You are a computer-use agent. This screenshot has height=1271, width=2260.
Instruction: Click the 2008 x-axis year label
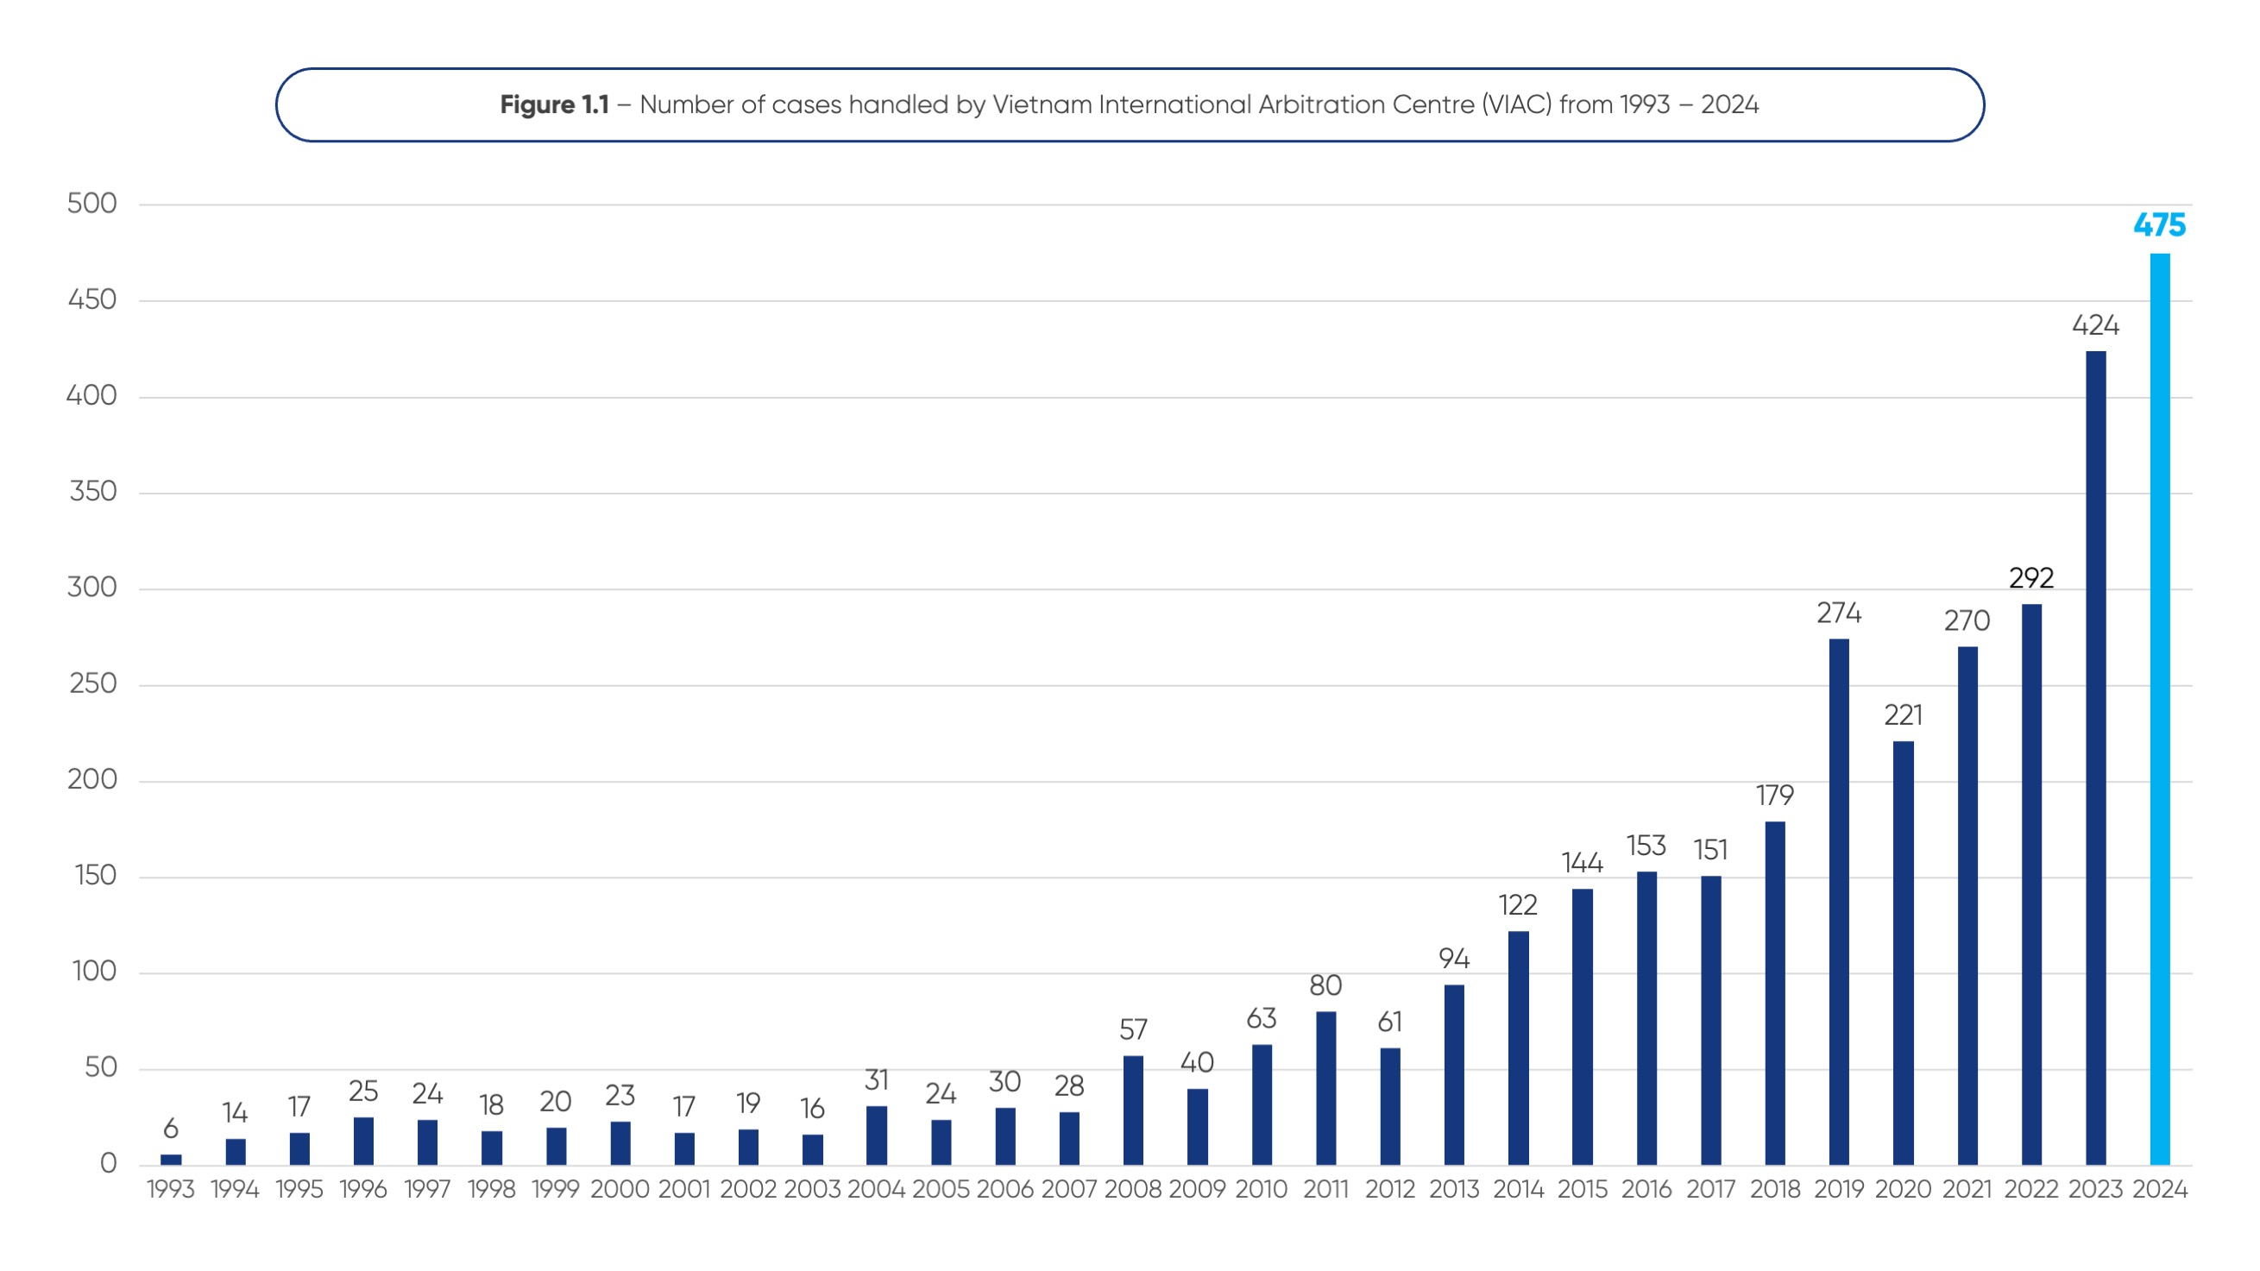1133,1189
